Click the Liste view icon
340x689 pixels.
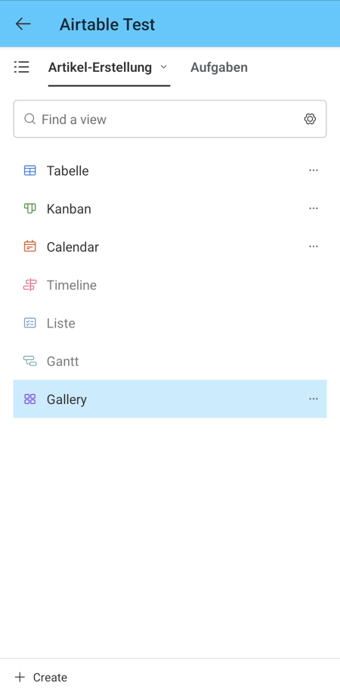(29, 323)
